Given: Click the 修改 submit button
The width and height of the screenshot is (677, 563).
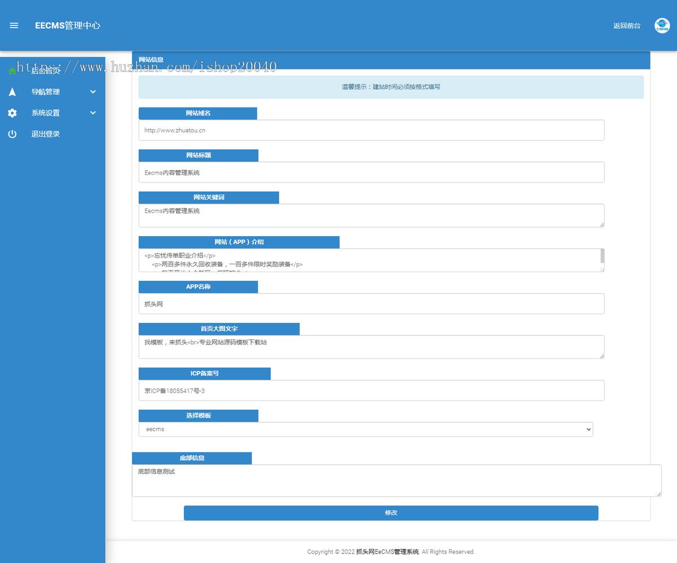Looking at the screenshot, I should click(391, 513).
